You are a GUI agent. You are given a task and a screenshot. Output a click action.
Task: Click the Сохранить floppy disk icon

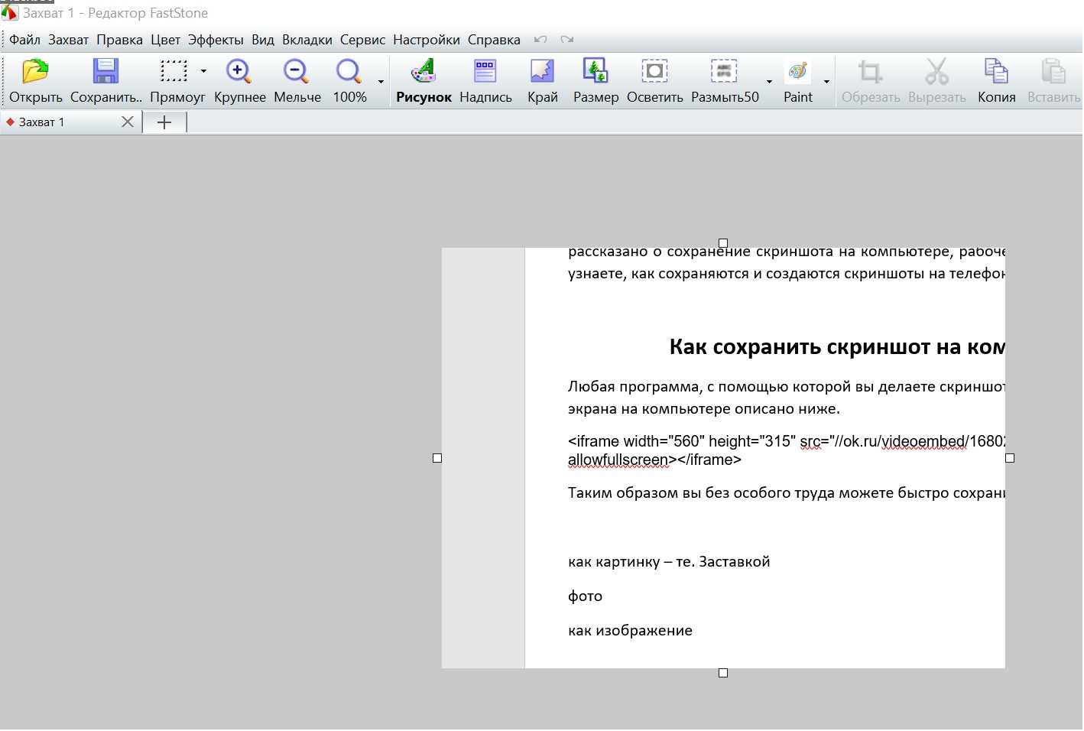coord(105,72)
